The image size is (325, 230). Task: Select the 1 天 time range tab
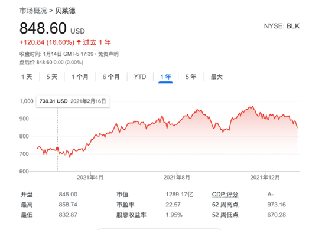pos(27,77)
